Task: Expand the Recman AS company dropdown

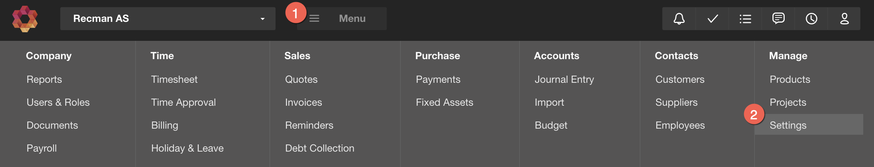Action: [x=168, y=19]
